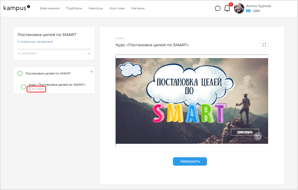The height and width of the screenshot is (190, 298).
Task: Select Курс «Постановка целей по SMART» in sidebar
Action: coord(57,85)
